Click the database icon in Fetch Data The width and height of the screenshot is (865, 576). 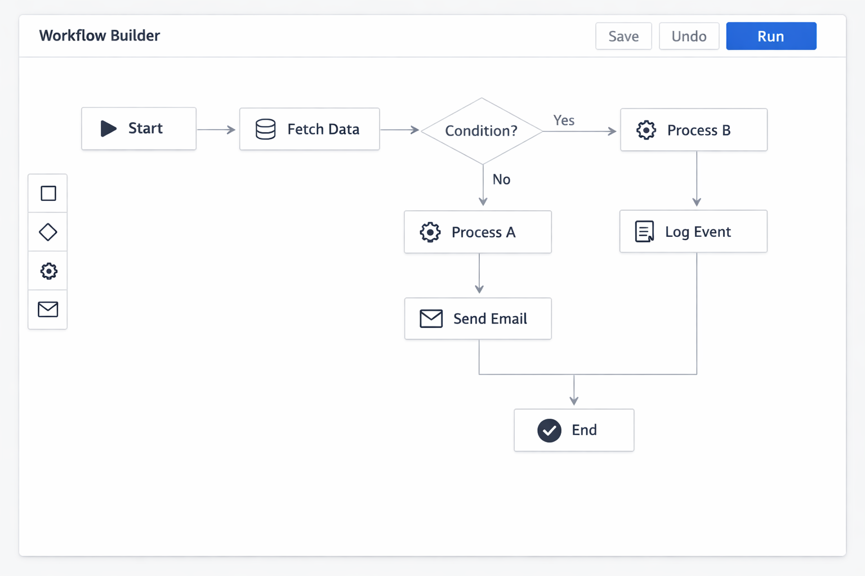pos(265,129)
